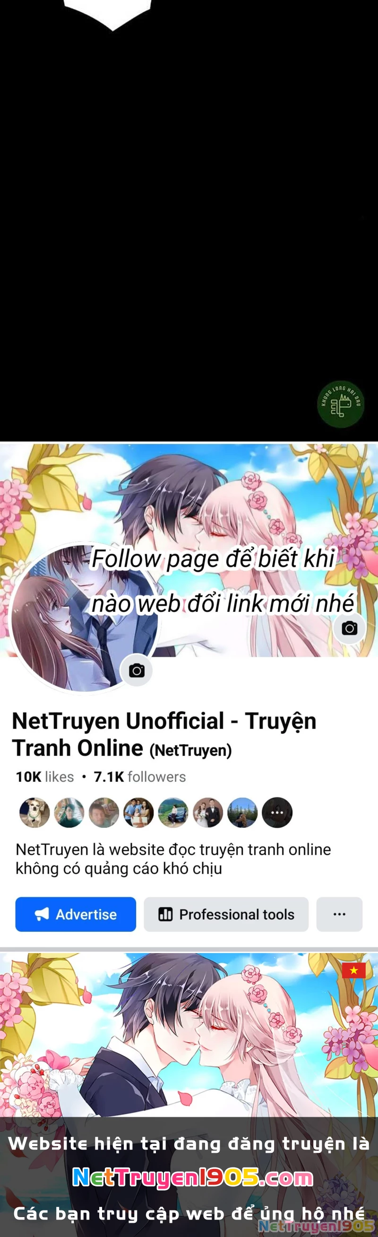
Task: Click the 10K likes count
Action: coord(44,777)
